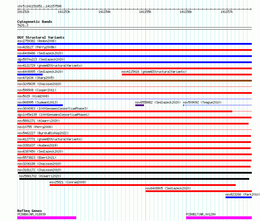Open the nsv4115416 gnomADStructuralVariants label
260x221 pixels.
pyautogui.click(x=154, y=72)
